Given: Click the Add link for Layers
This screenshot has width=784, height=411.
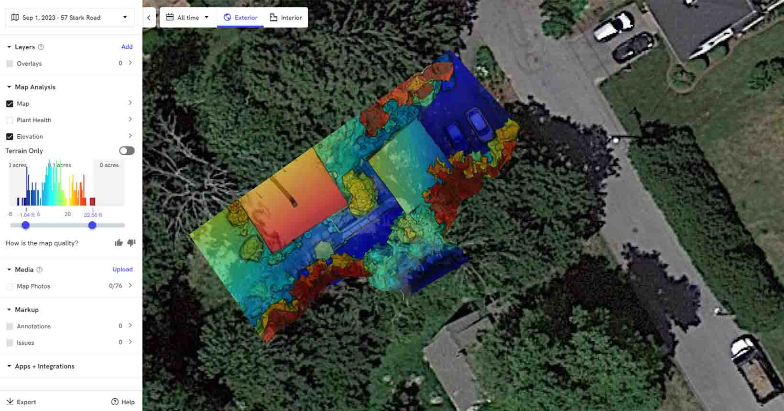Looking at the screenshot, I should click(127, 46).
